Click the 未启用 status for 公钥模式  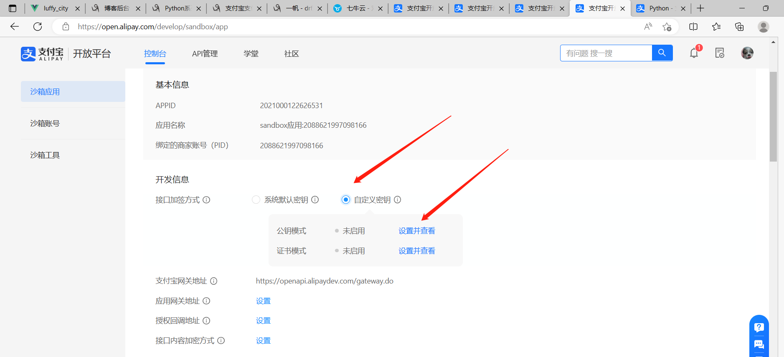[353, 231]
